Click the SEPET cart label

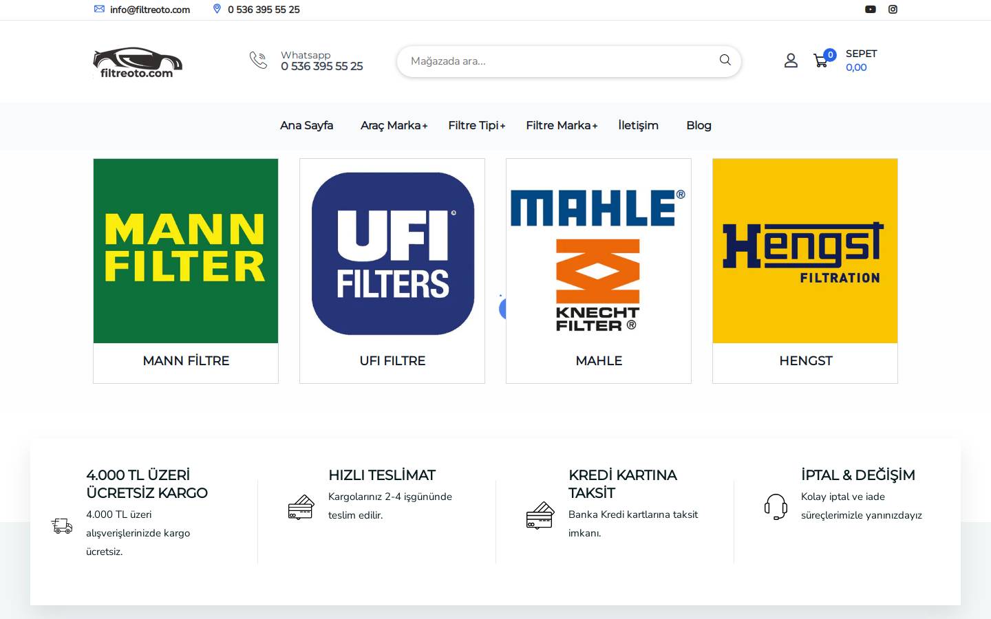coord(861,54)
